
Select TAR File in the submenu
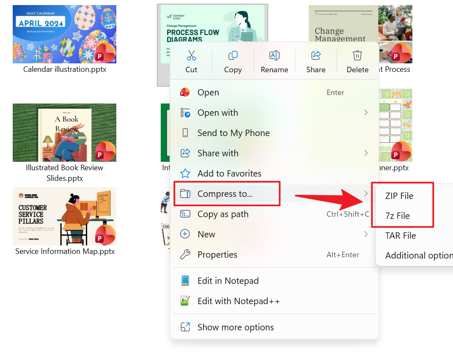click(401, 235)
